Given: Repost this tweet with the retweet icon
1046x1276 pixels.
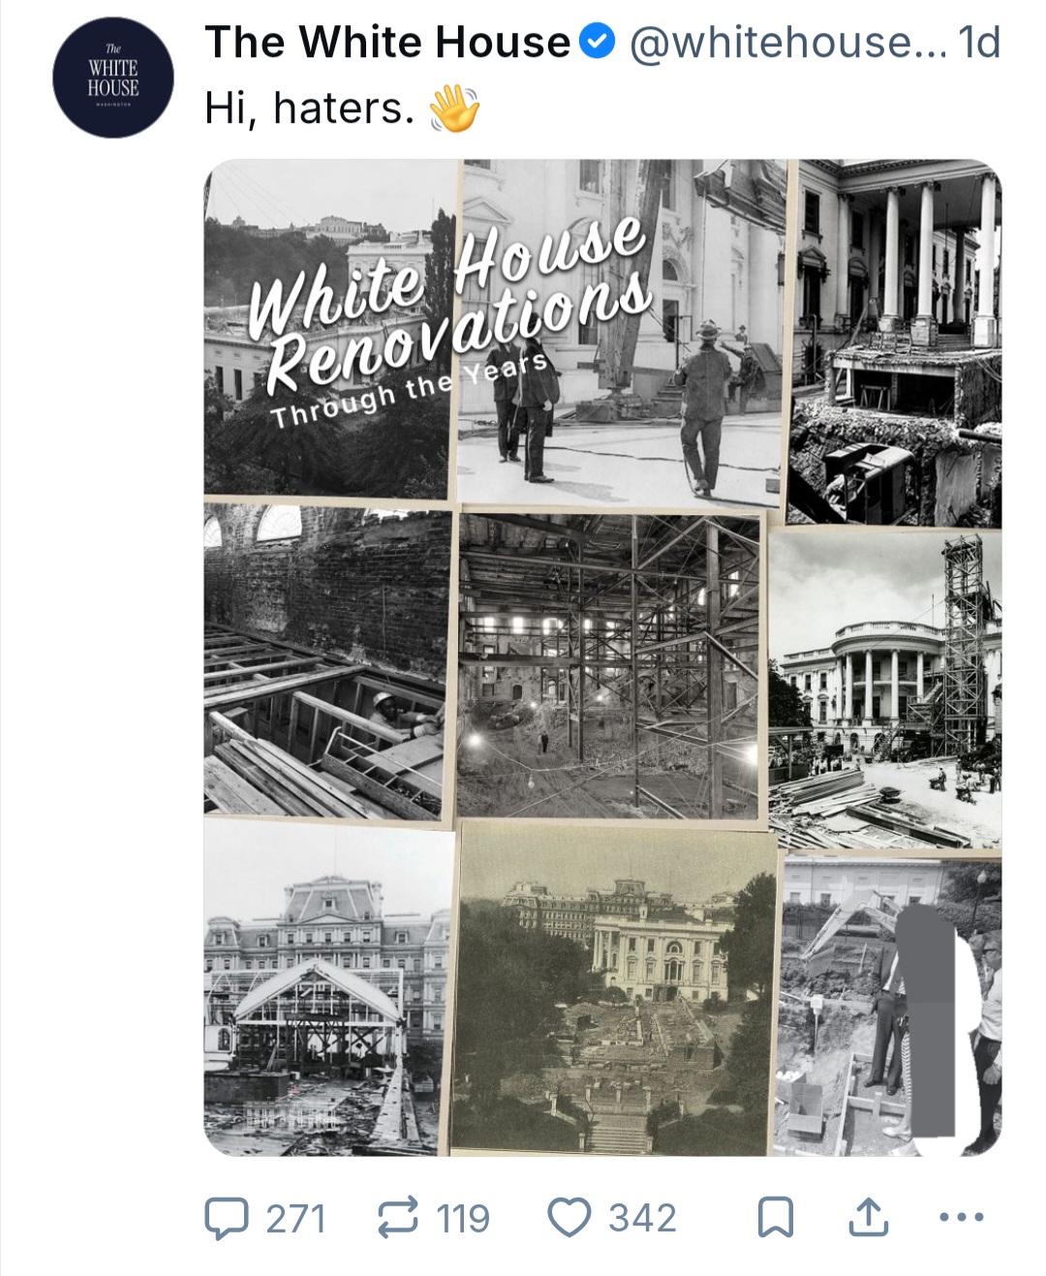Looking at the screenshot, I should point(398,1217).
